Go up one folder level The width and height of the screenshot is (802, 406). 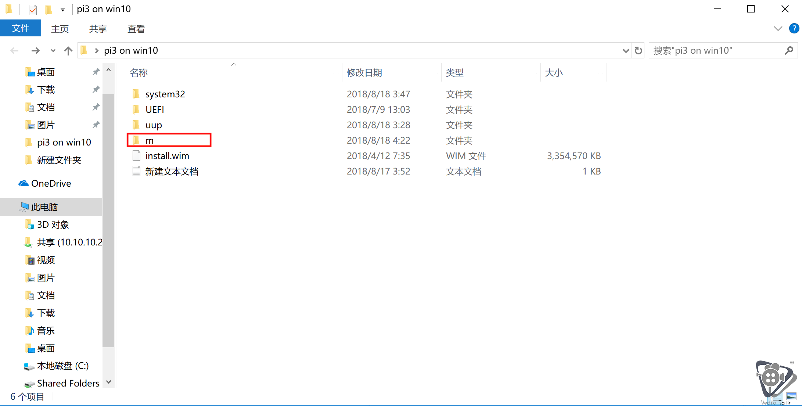coord(68,51)
